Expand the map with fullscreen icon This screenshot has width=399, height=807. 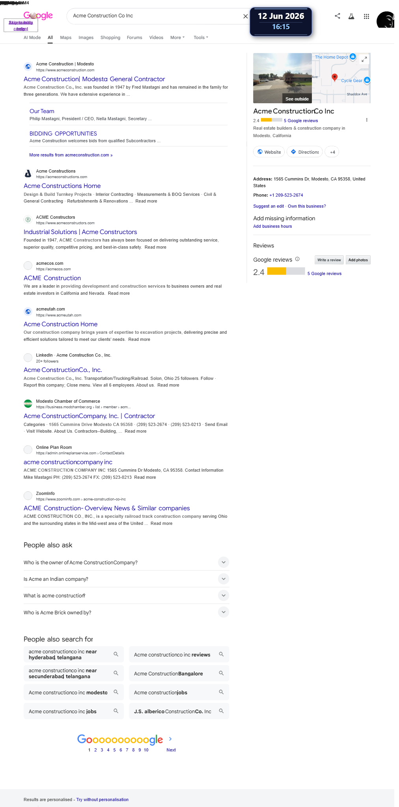[364, 59]
